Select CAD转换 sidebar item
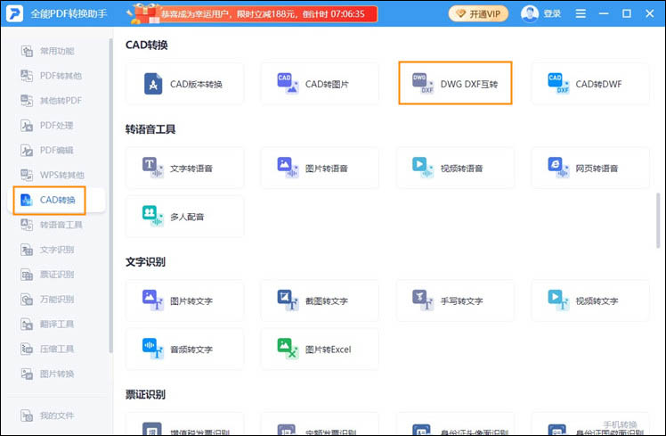 [x=56, y=200]
